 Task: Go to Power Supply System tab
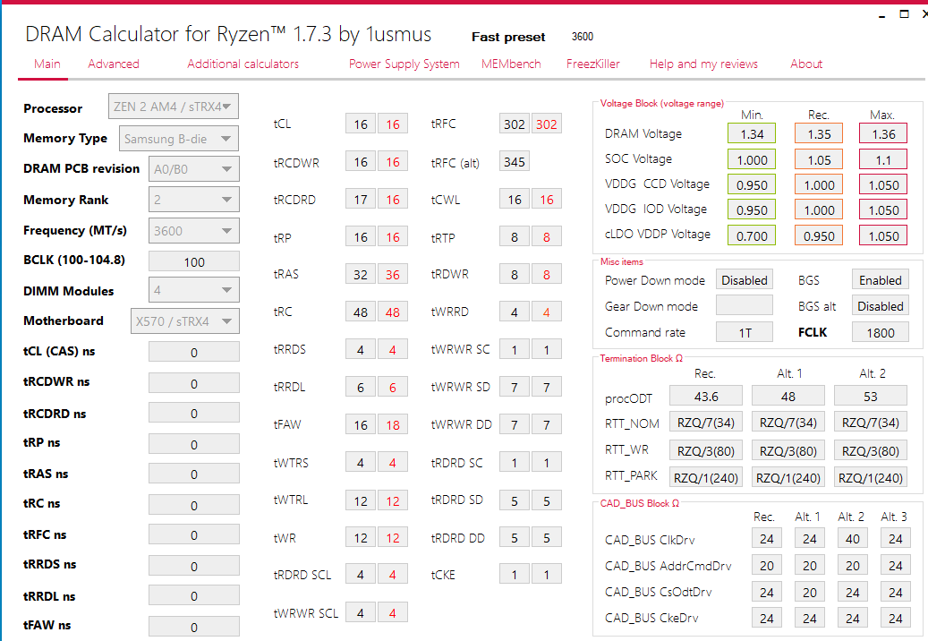point(404,64)
